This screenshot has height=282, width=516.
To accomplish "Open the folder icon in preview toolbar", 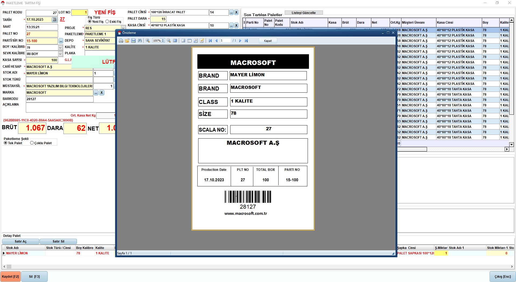I will coord(127,41).
